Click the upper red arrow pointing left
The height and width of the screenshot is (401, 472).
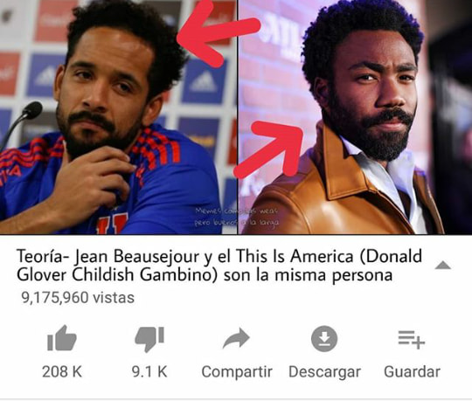tap(217, 33)
